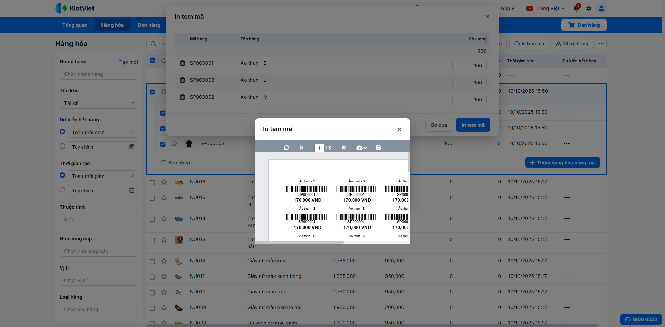Click the Bán hàng button

[584, 25]
